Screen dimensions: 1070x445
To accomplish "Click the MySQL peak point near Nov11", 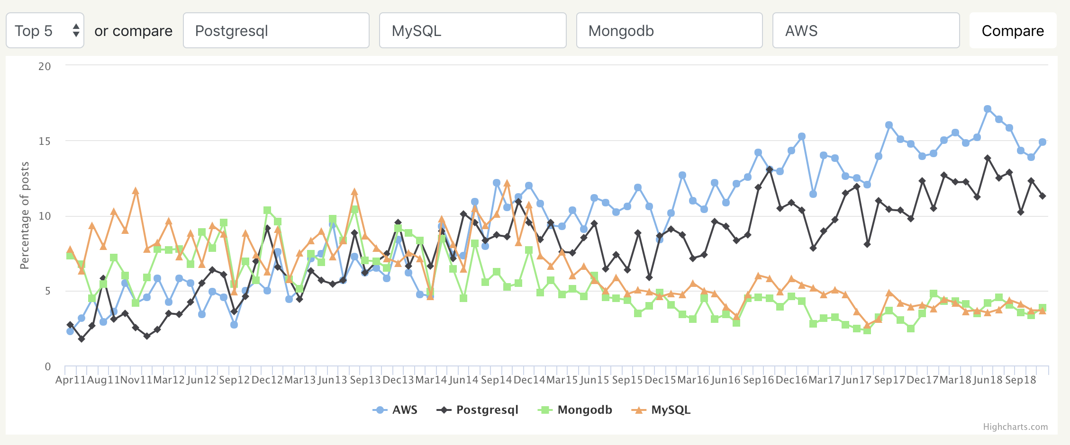I will [x=136, y=191].
